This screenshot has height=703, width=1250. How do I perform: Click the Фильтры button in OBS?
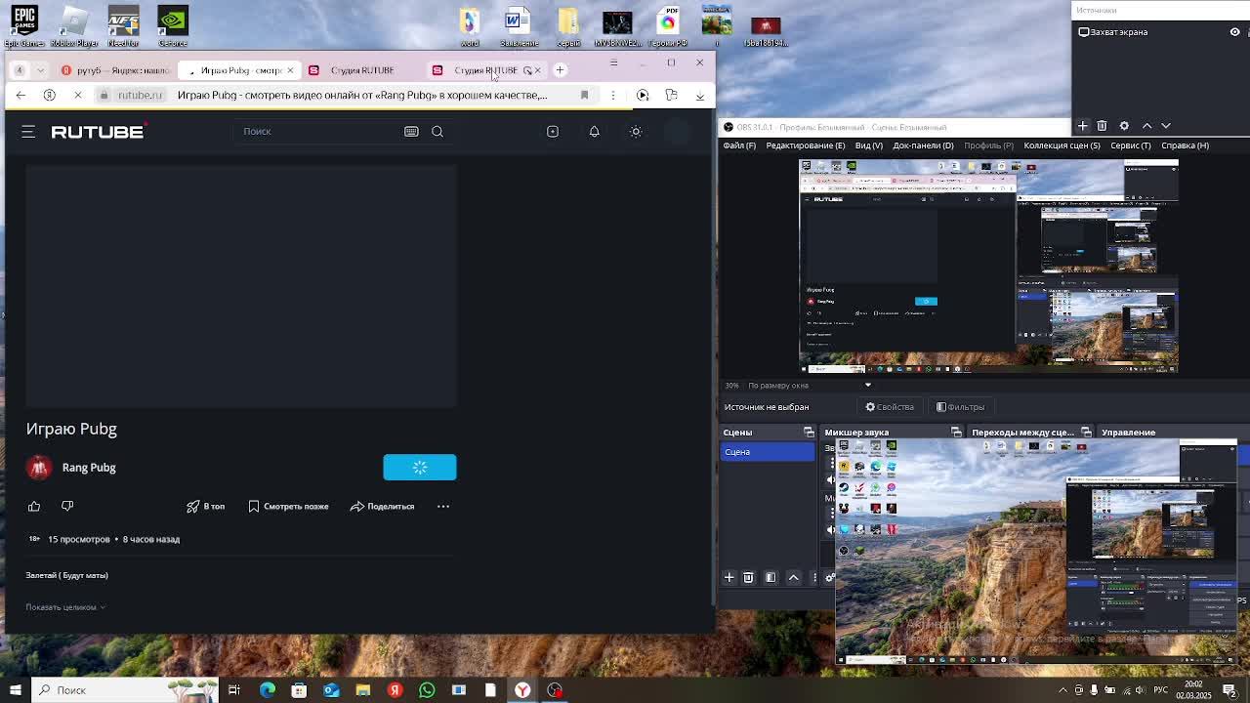click(960, 407)
